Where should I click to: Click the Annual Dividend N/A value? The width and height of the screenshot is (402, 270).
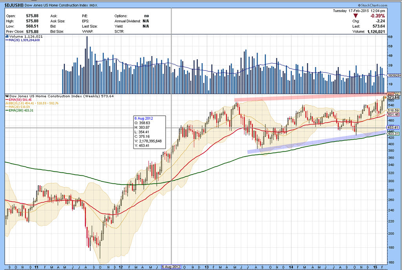point(146,21)
